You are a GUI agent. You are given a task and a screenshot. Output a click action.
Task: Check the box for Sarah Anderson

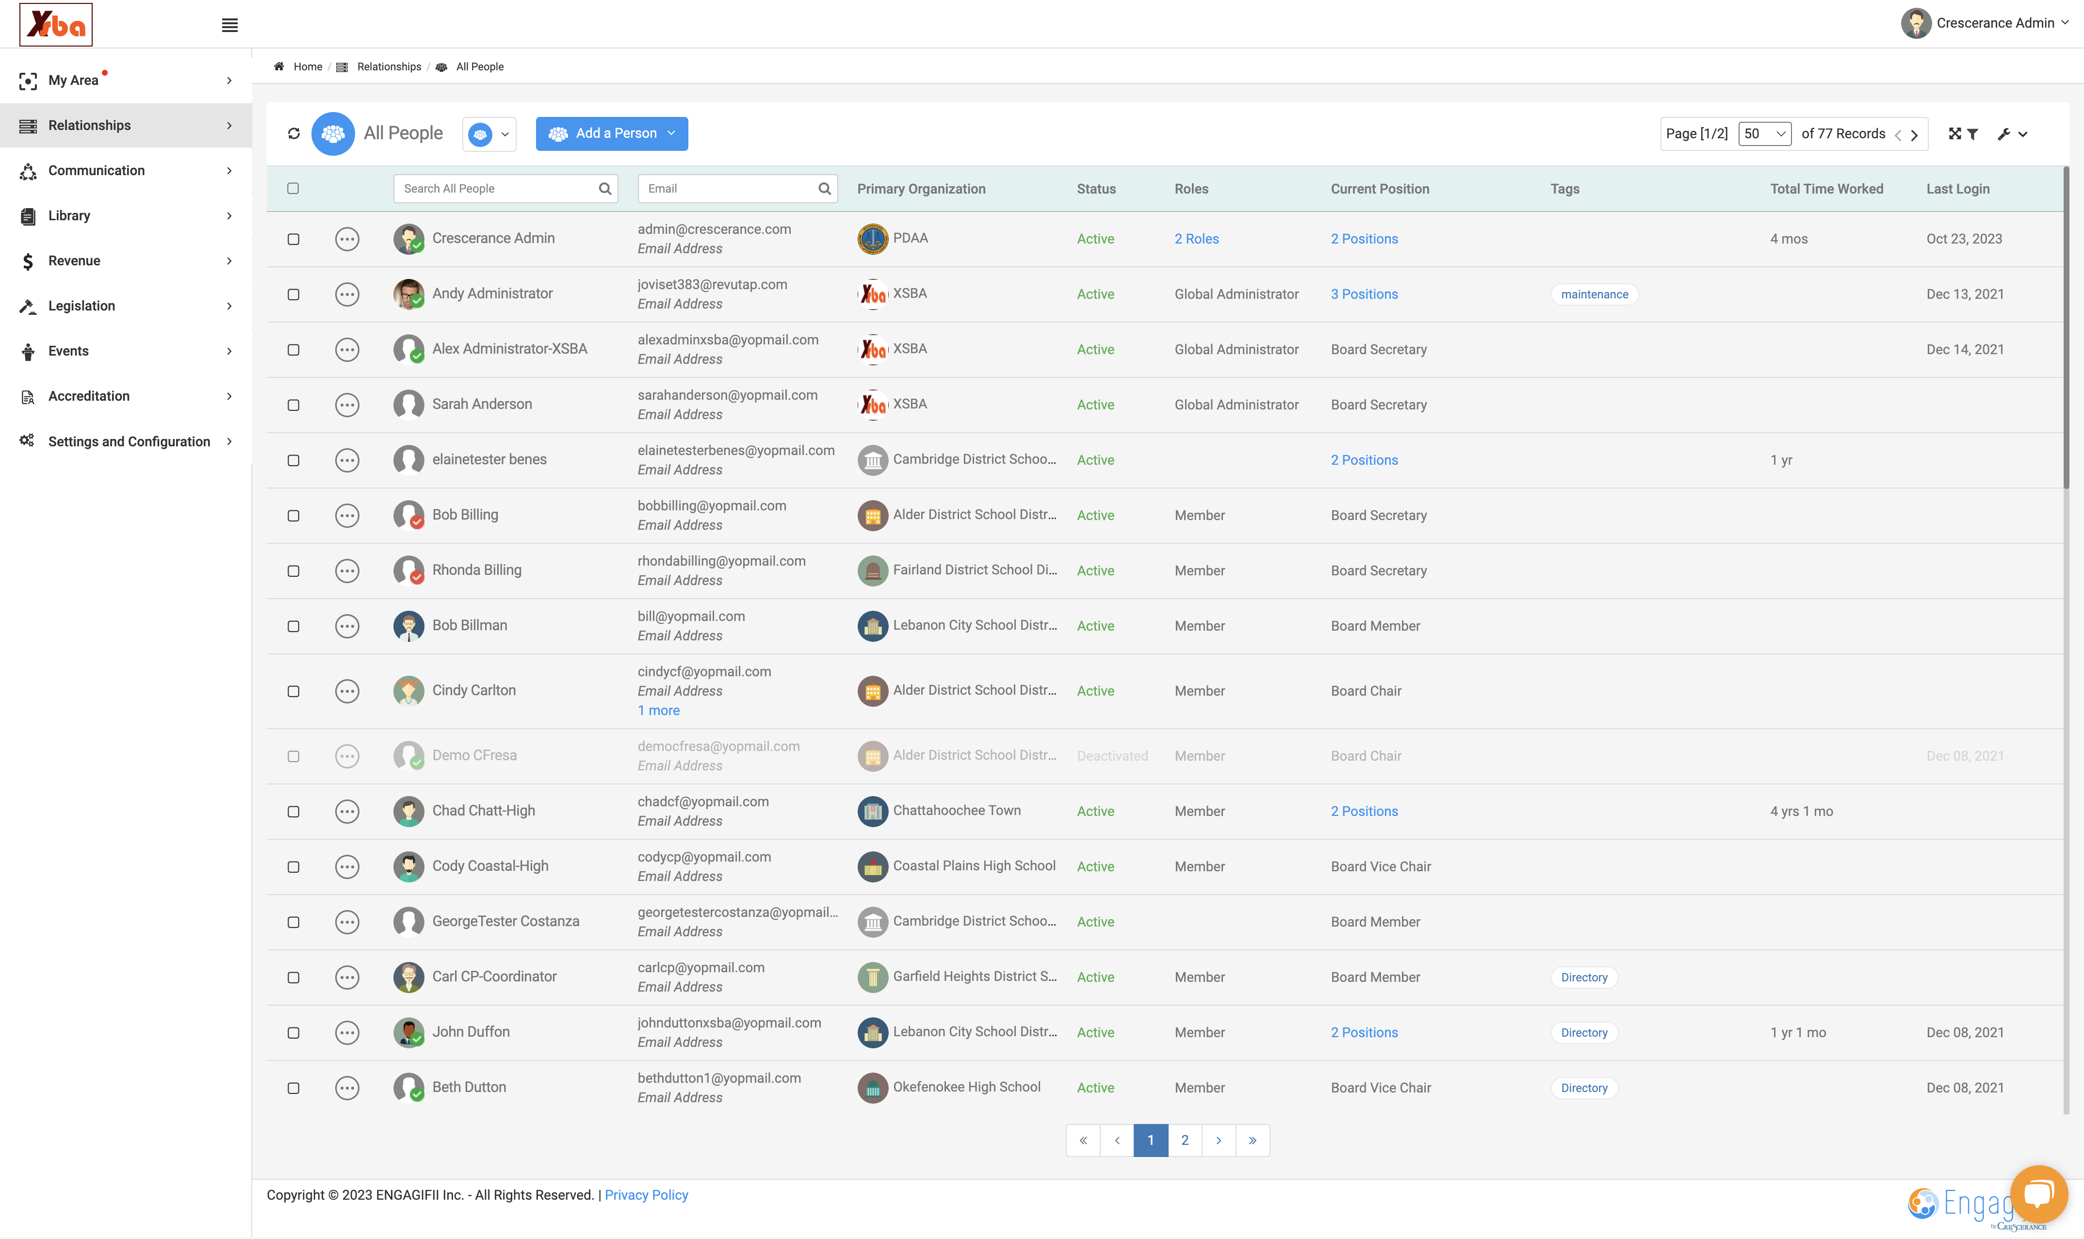294,405
